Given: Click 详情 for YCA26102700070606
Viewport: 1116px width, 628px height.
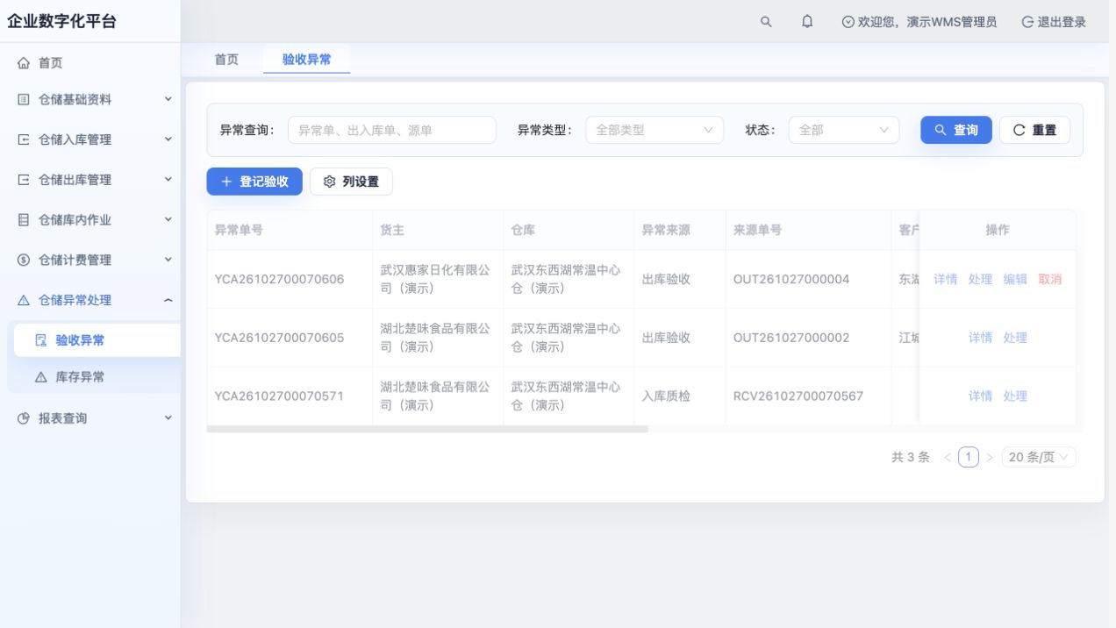Looking at the screenshot, I should [945, 279].
